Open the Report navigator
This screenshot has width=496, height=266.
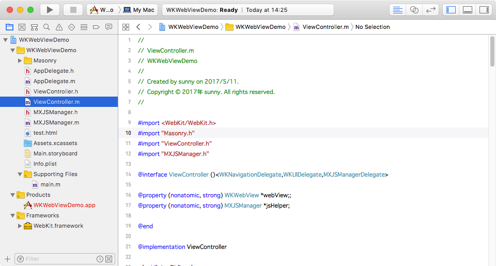click(x=109, y=27)
